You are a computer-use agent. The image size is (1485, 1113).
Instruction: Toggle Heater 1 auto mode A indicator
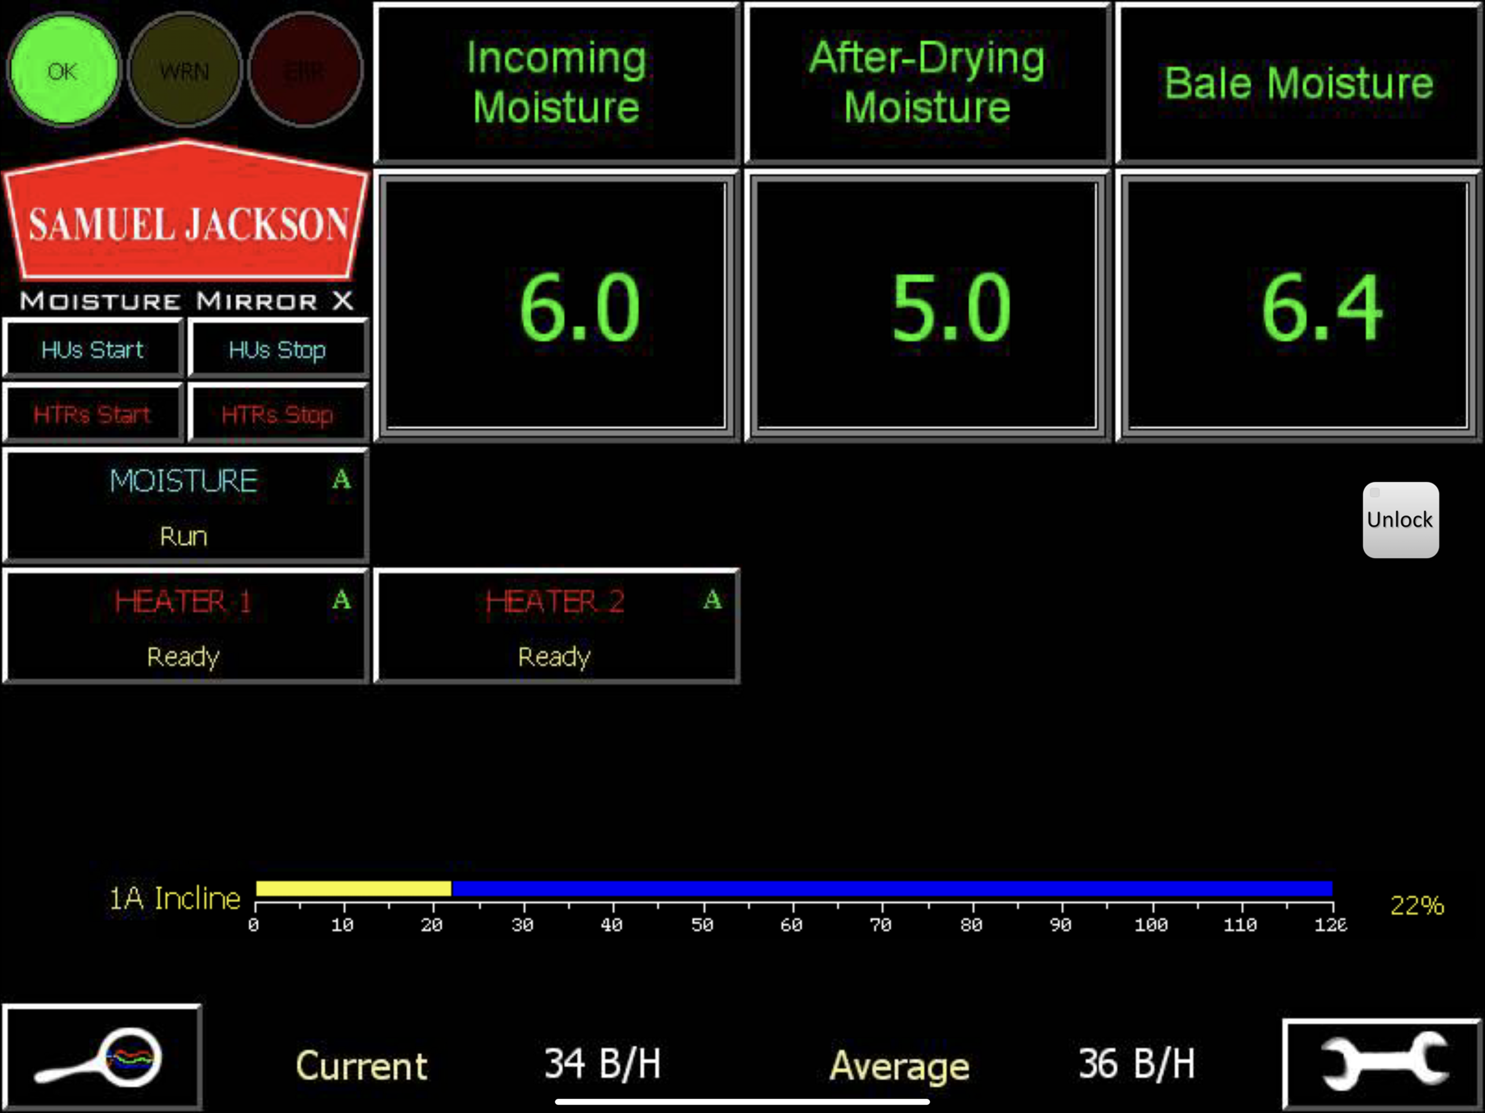(341, 599)
